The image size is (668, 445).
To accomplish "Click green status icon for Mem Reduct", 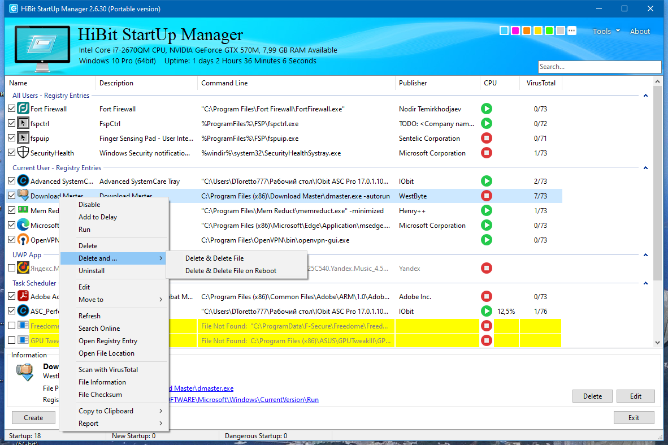I will [487, 210].
